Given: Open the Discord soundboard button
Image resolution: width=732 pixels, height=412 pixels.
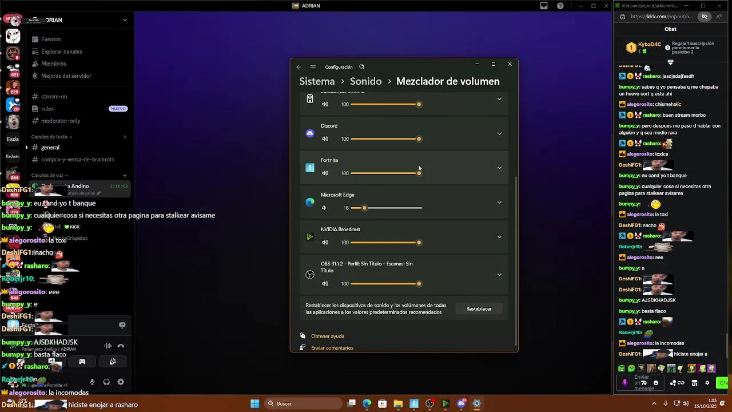Looking at the screenshot, I should click(x=113, y=362).
